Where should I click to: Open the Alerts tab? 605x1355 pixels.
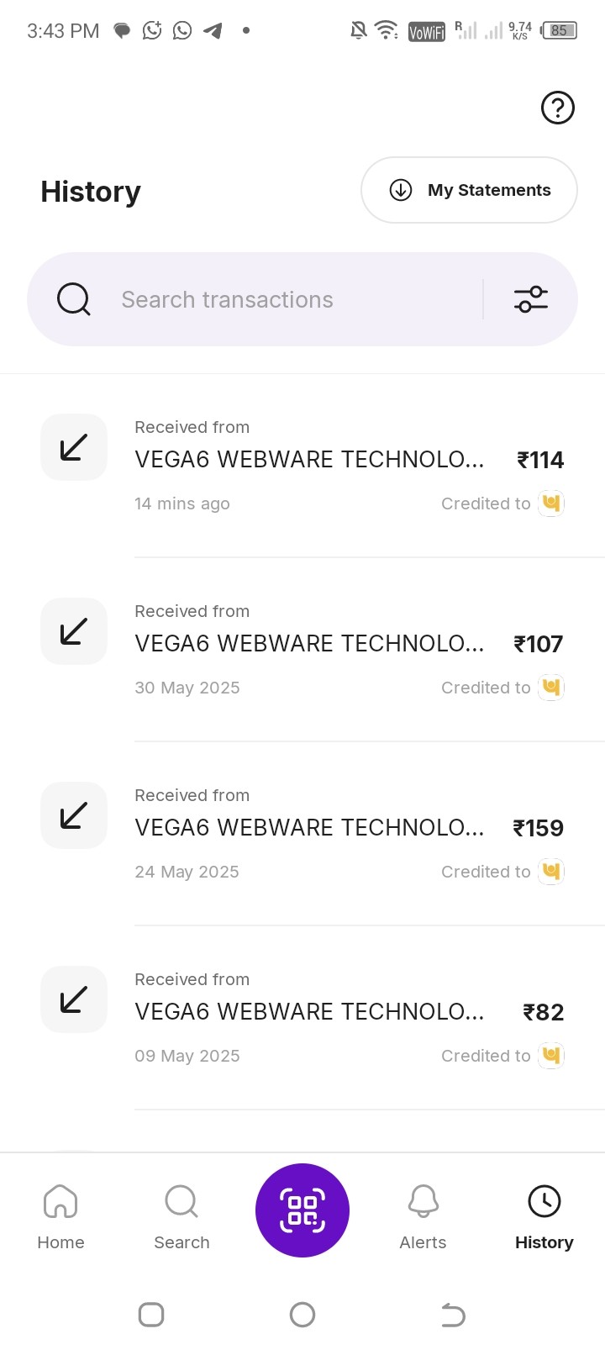[423, 1217]
